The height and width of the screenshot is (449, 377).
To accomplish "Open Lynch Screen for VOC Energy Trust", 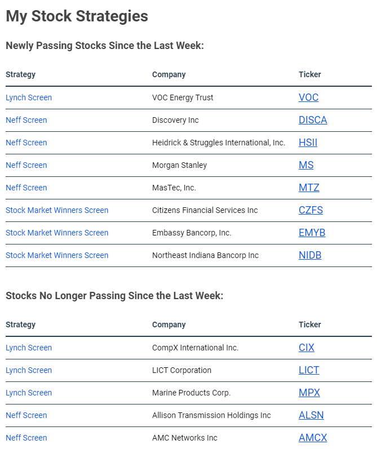I will click(x=29, y=97).
